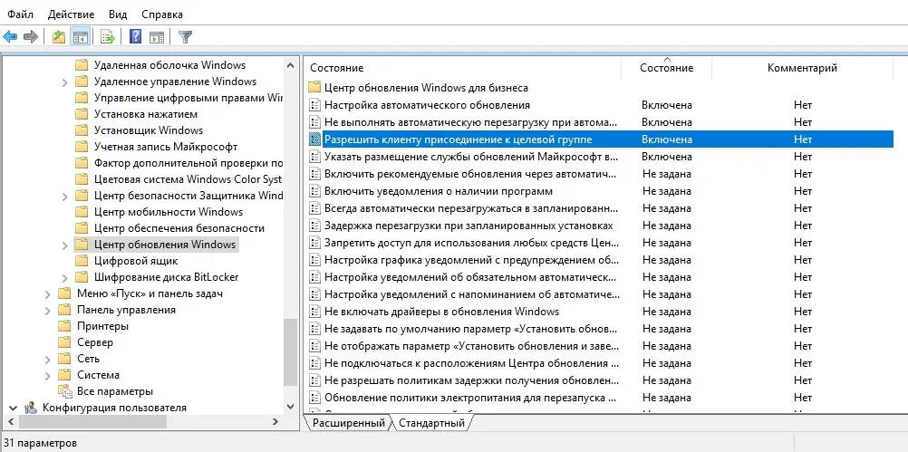This screenshot has height=452, width=908.
Task: Sort by the «Комментарий» column header
Action: click(801, 68)
